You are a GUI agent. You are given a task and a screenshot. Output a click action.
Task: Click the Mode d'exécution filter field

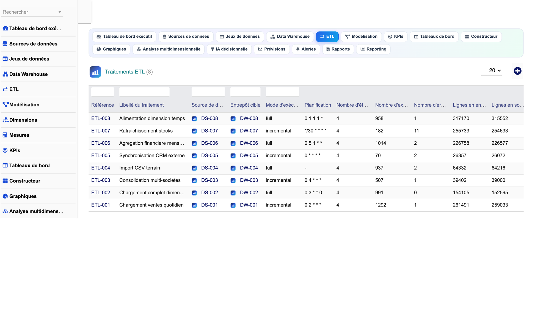pos(282,92)
